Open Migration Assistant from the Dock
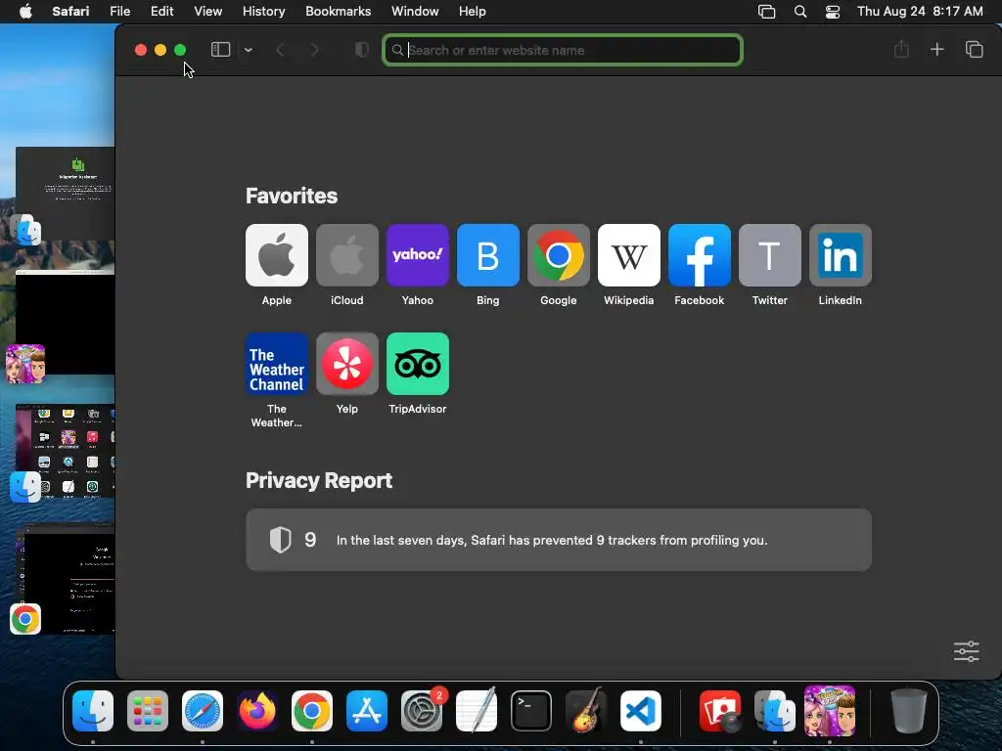 tap(775, 711)
